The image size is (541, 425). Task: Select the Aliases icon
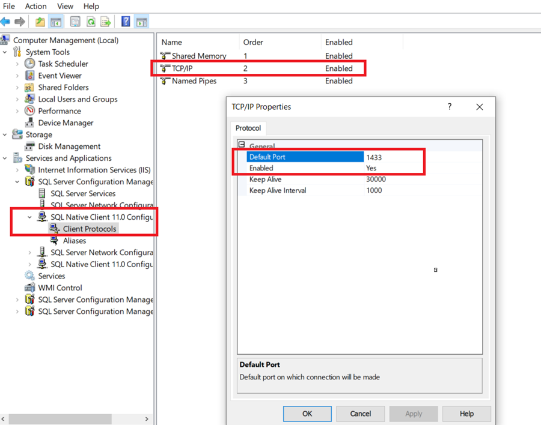(55, 240)
